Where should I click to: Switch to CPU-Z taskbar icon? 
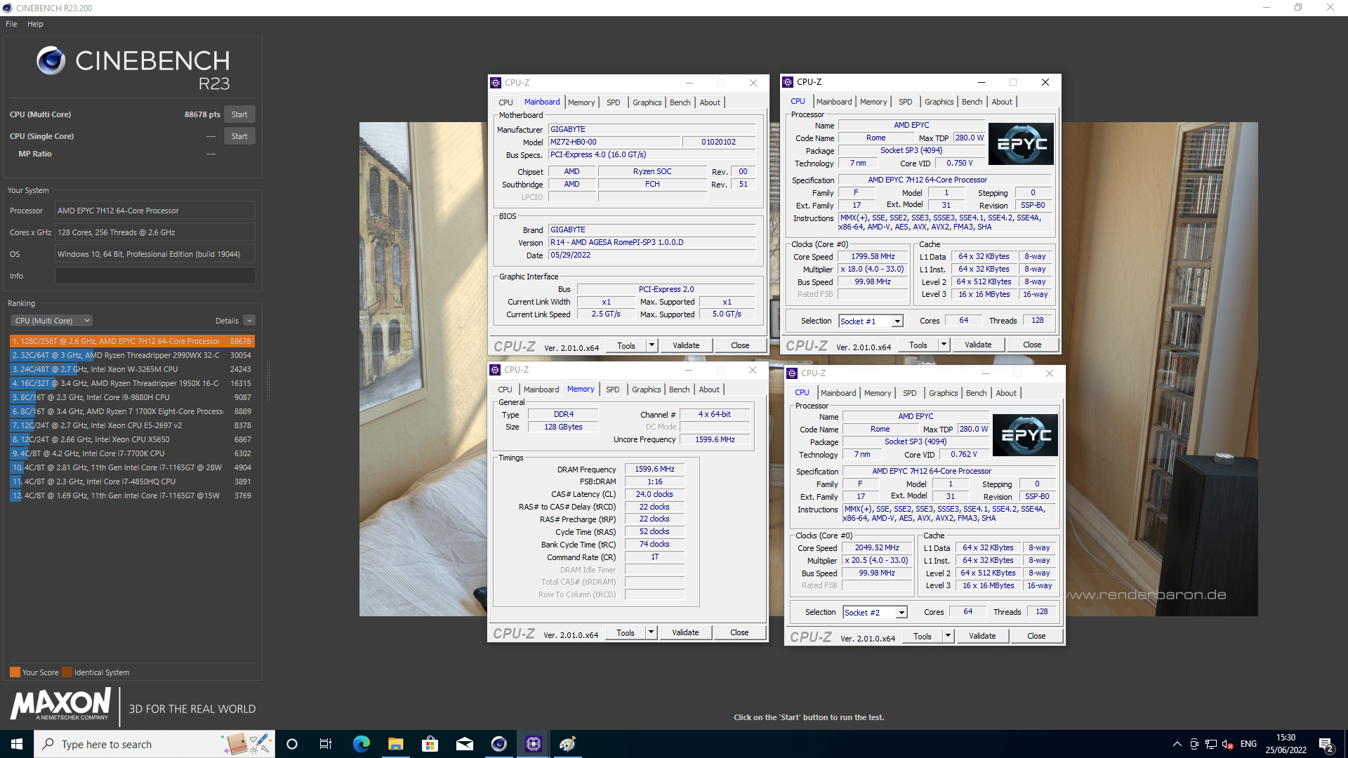pyautogui.click(x=533, y=744)
